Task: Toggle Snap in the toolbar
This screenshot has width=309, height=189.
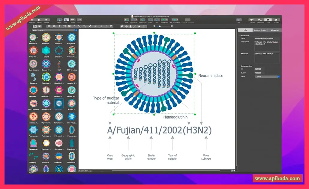Action: 127,20
